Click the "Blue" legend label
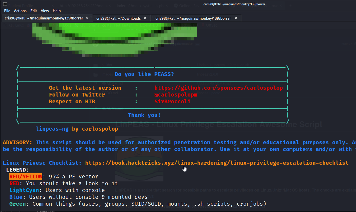Viewport: 356px width, 212px height. pos(16,197)
